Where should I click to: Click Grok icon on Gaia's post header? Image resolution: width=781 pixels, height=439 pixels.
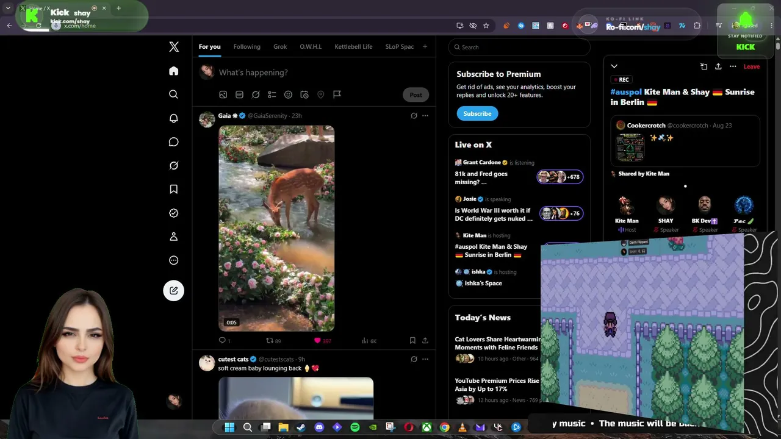pyautogui.click(x=414, y=116)
